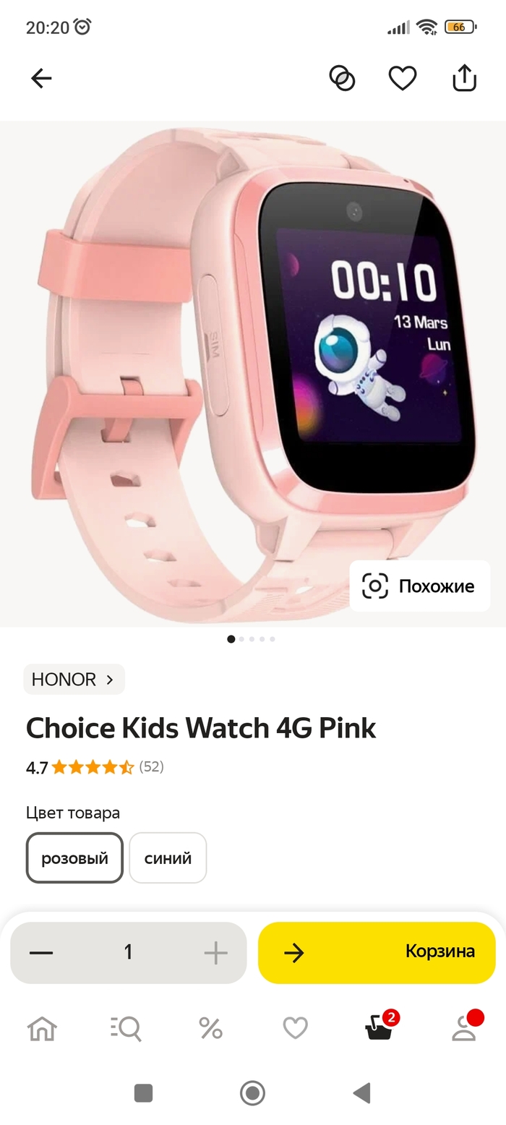Go to cart with the Корзина button
The height and width of the screenshot is (1125, 506).
point(377,953)
